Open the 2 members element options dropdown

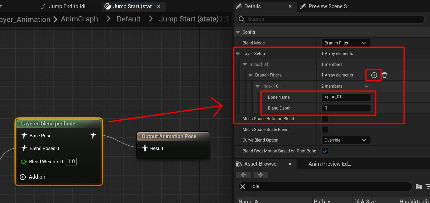367,86
